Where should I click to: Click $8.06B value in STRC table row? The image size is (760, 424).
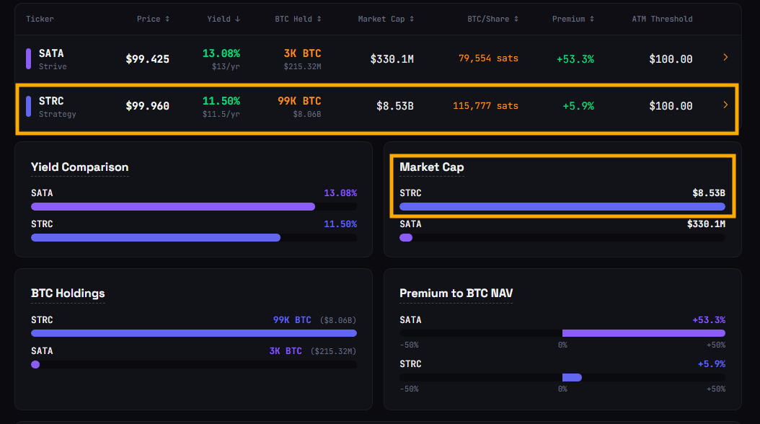tap(306, 115)
